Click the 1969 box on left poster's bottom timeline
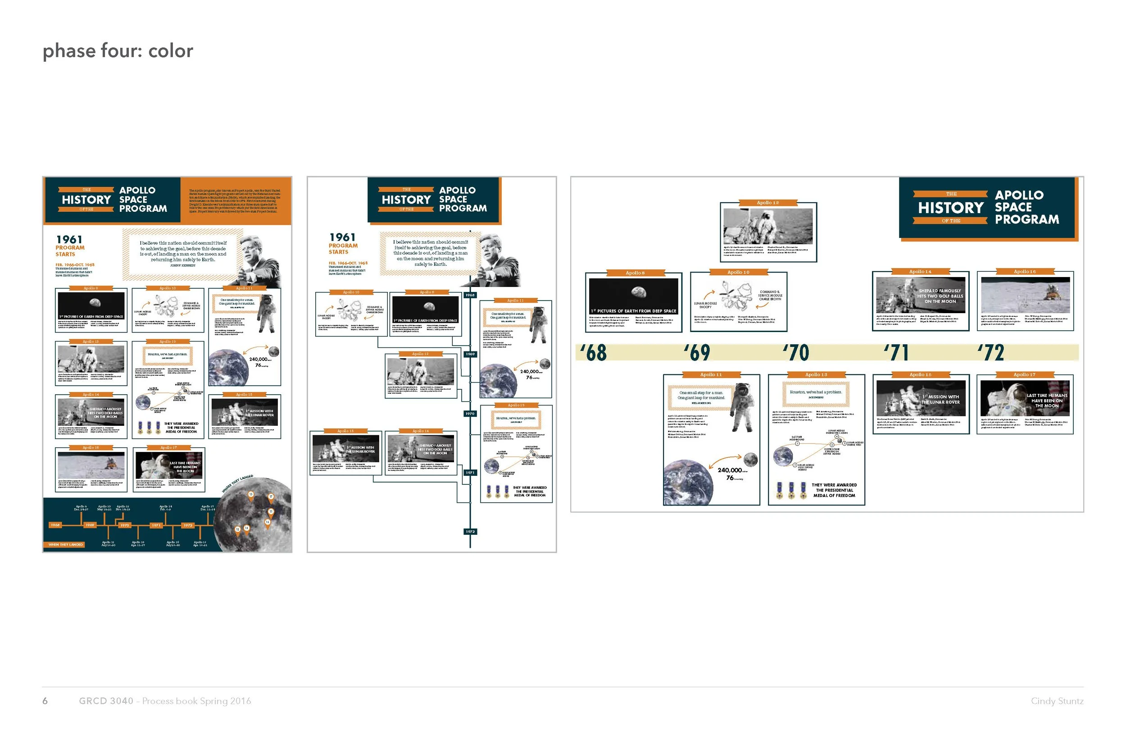The height and width of the screenshot is (729, 1126). [90, 525]
